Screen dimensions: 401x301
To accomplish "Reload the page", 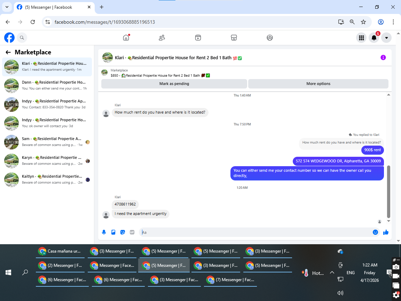I will pos(33,22).
